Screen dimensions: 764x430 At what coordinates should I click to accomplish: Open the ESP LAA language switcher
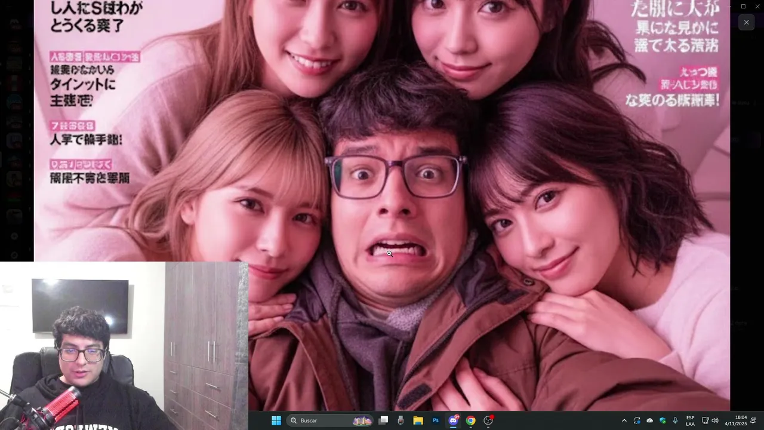(690, 420)
